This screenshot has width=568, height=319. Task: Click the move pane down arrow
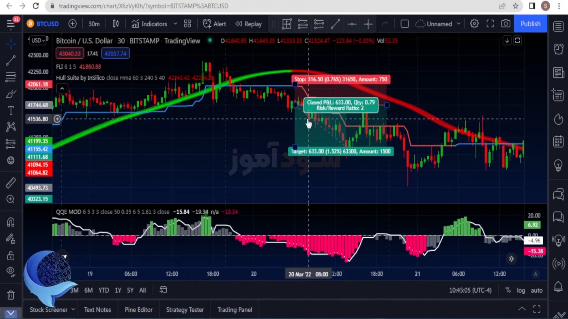tap(507, 40)
